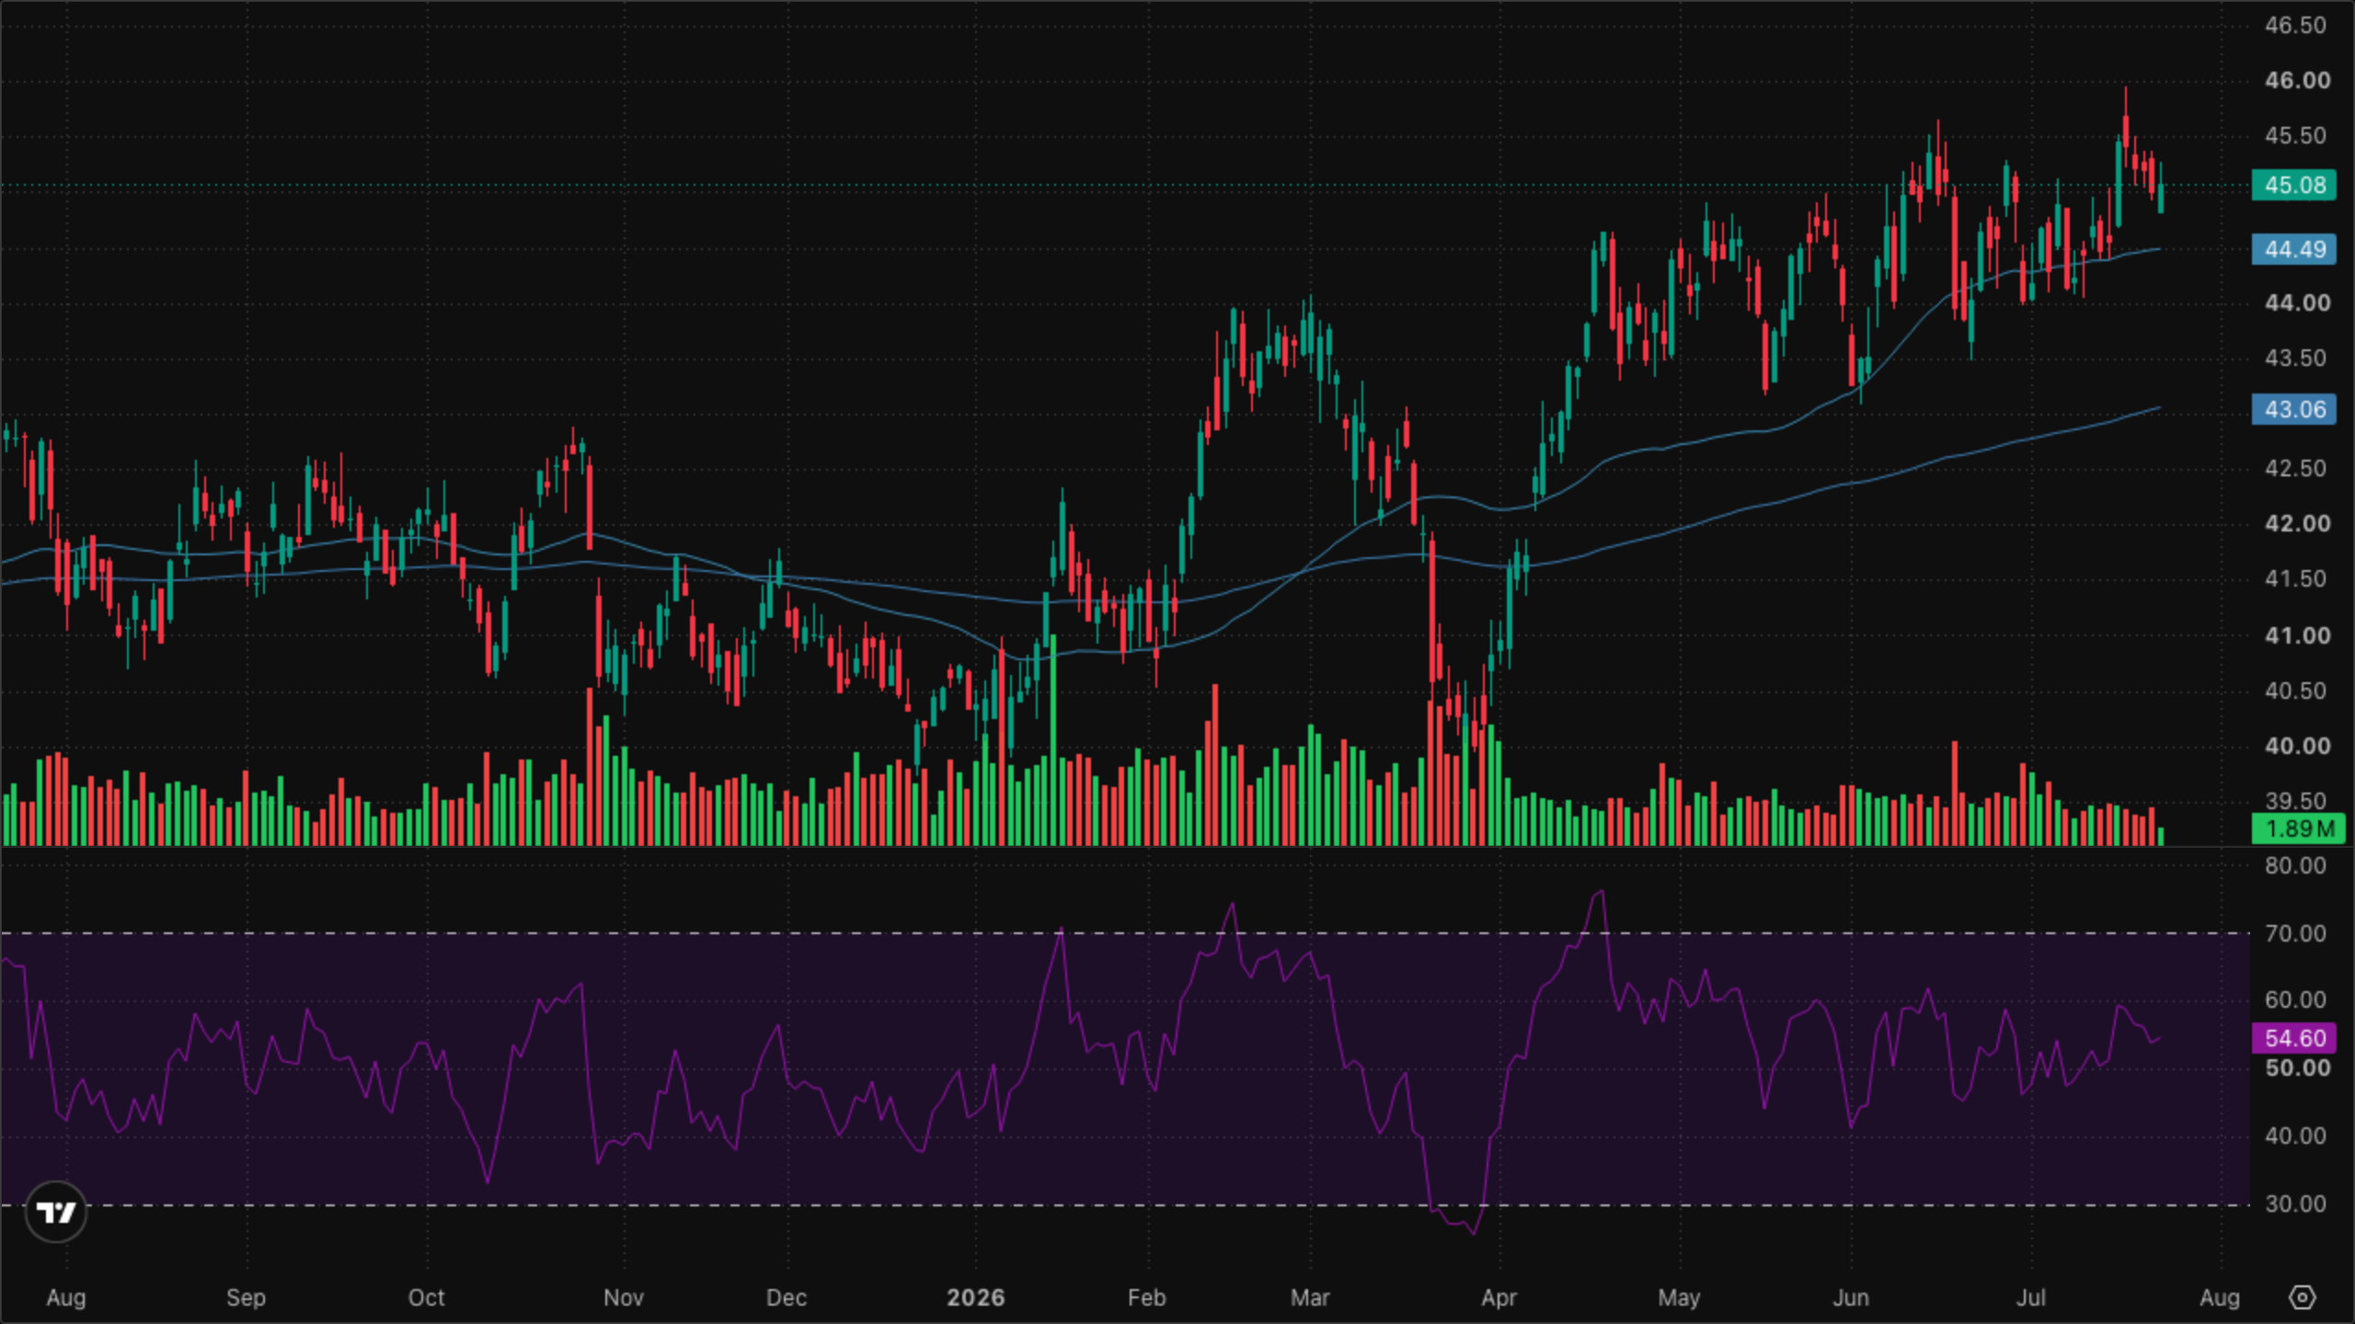Click the 44.49 moving average label
The width and height of the screenshot is (2355, 1324).
pyautogui.click(x=2294, y=249)
